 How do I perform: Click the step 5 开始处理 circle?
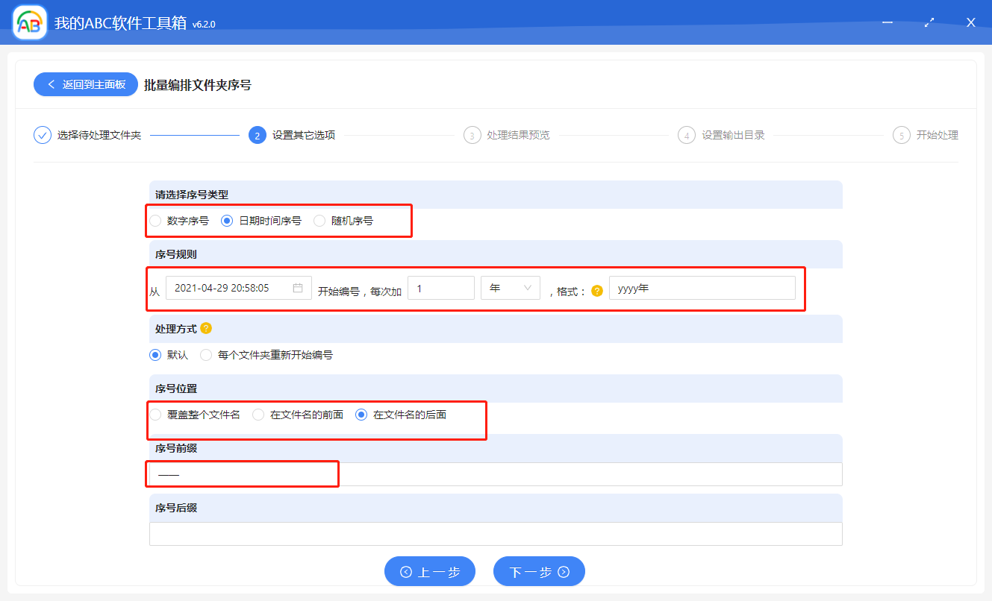tap(901, 135)
